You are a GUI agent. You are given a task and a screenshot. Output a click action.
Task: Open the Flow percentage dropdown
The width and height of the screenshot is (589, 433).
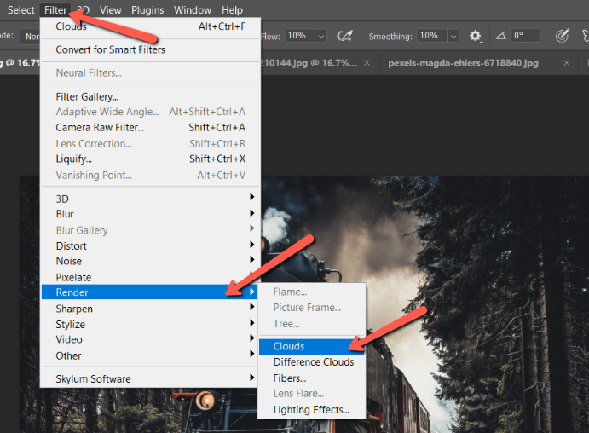[320, 36]
